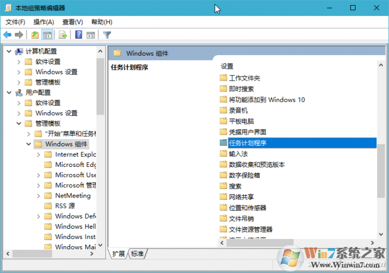
Task: Open the 操作(A) menu
Action: pyautogui.click(x=44, y=22)
